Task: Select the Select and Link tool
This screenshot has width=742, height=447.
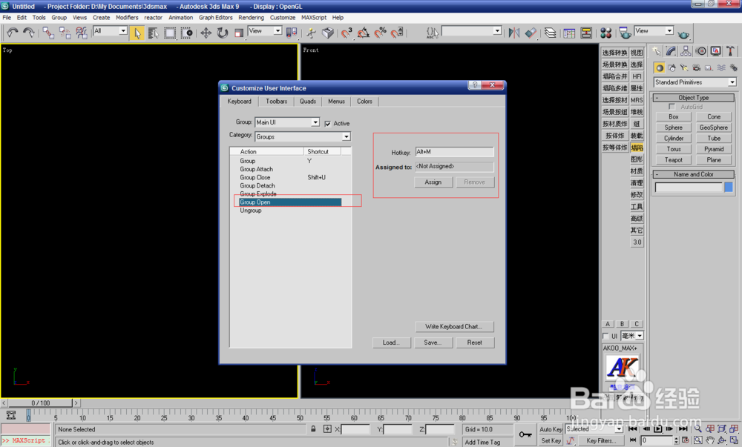Action: (x=48, y=32)
